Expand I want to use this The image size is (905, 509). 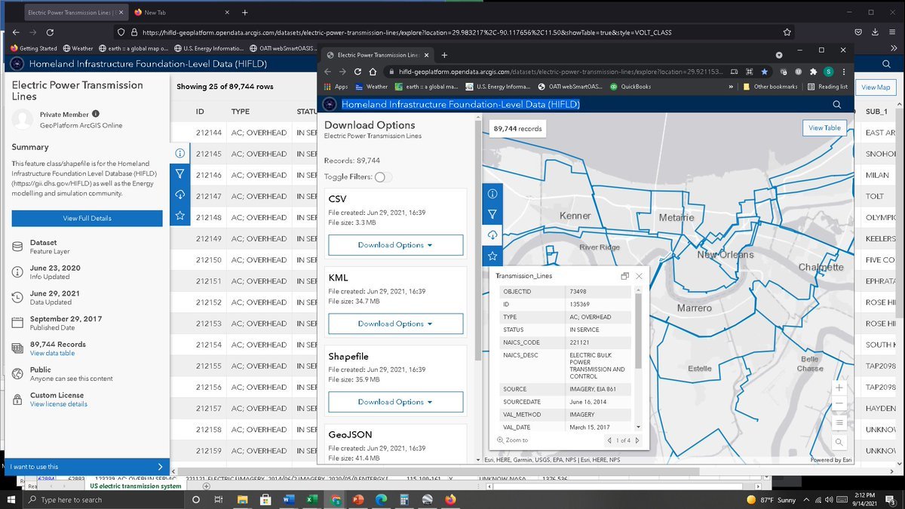[85, 467]
